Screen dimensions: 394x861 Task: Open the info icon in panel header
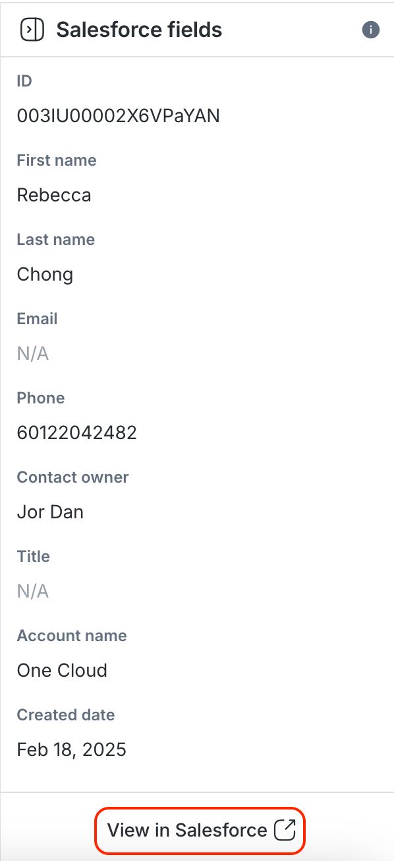tap(371, 30)
